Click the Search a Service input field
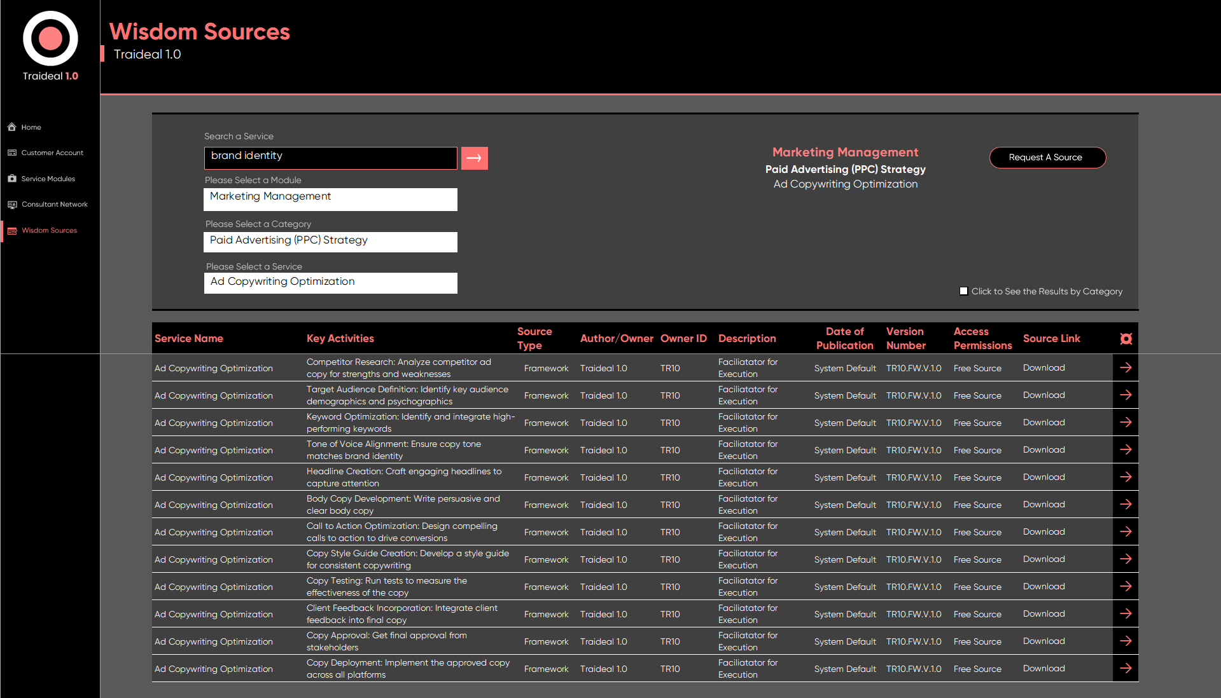This screenshot has width=1221, height=698. tap(330, 158)
